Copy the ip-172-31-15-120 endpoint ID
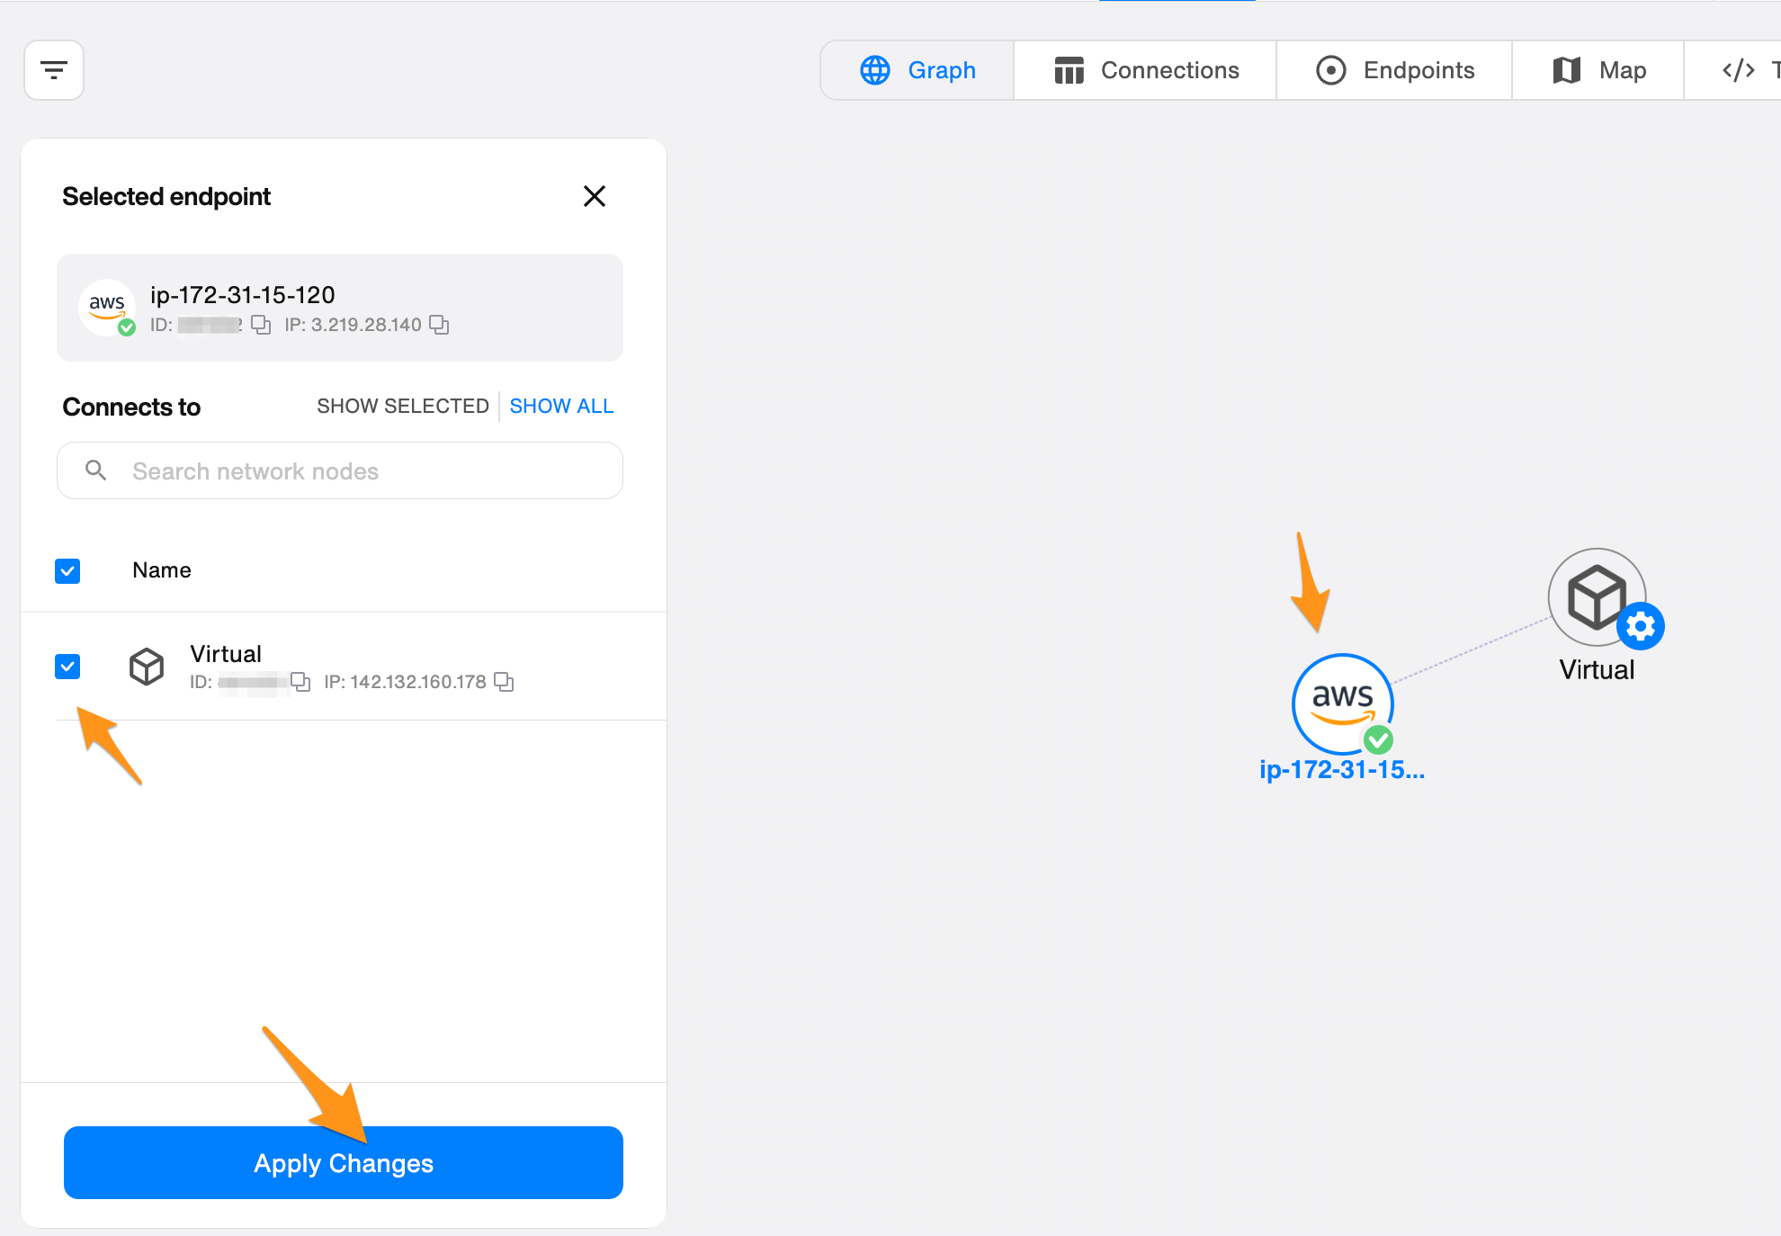Screen dimensions: 1781x1236 [261, 325]
